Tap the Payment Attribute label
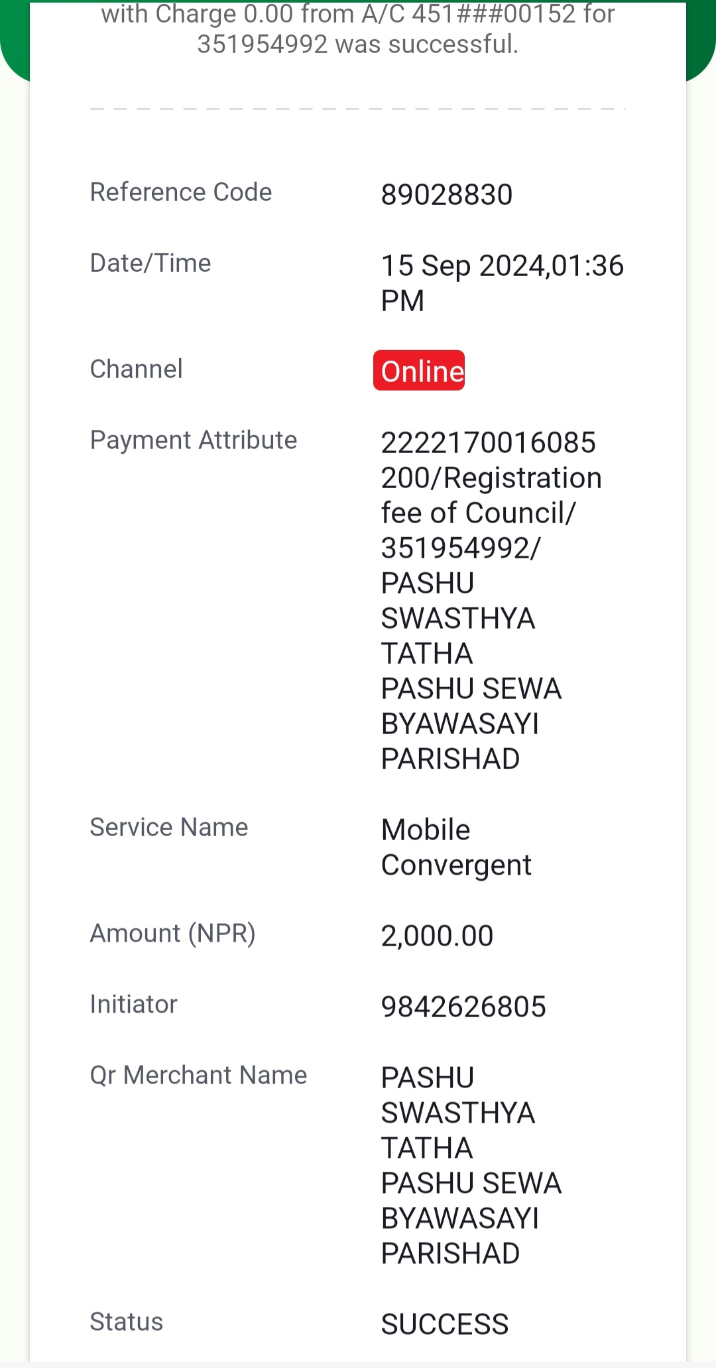 point(194,440)
